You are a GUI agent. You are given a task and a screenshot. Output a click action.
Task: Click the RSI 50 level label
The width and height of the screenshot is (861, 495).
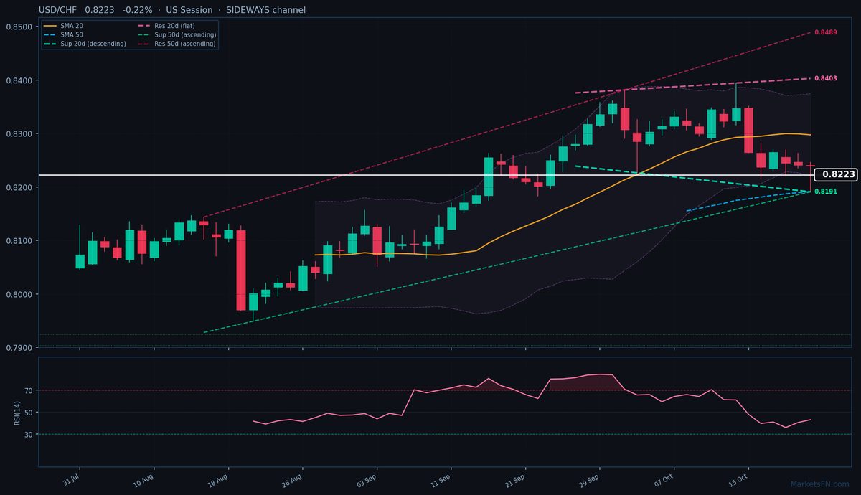tap(29, 412)
